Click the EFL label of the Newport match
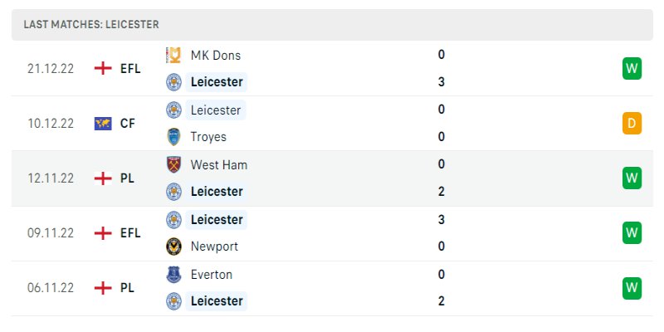Viewport: 664px width, 332px height. pyautogui.click(x=130, y=233)
